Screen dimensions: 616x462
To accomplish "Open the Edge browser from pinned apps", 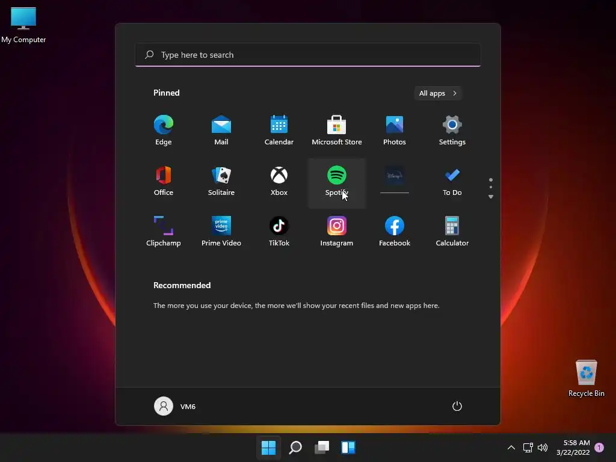I will click(164, 131).
